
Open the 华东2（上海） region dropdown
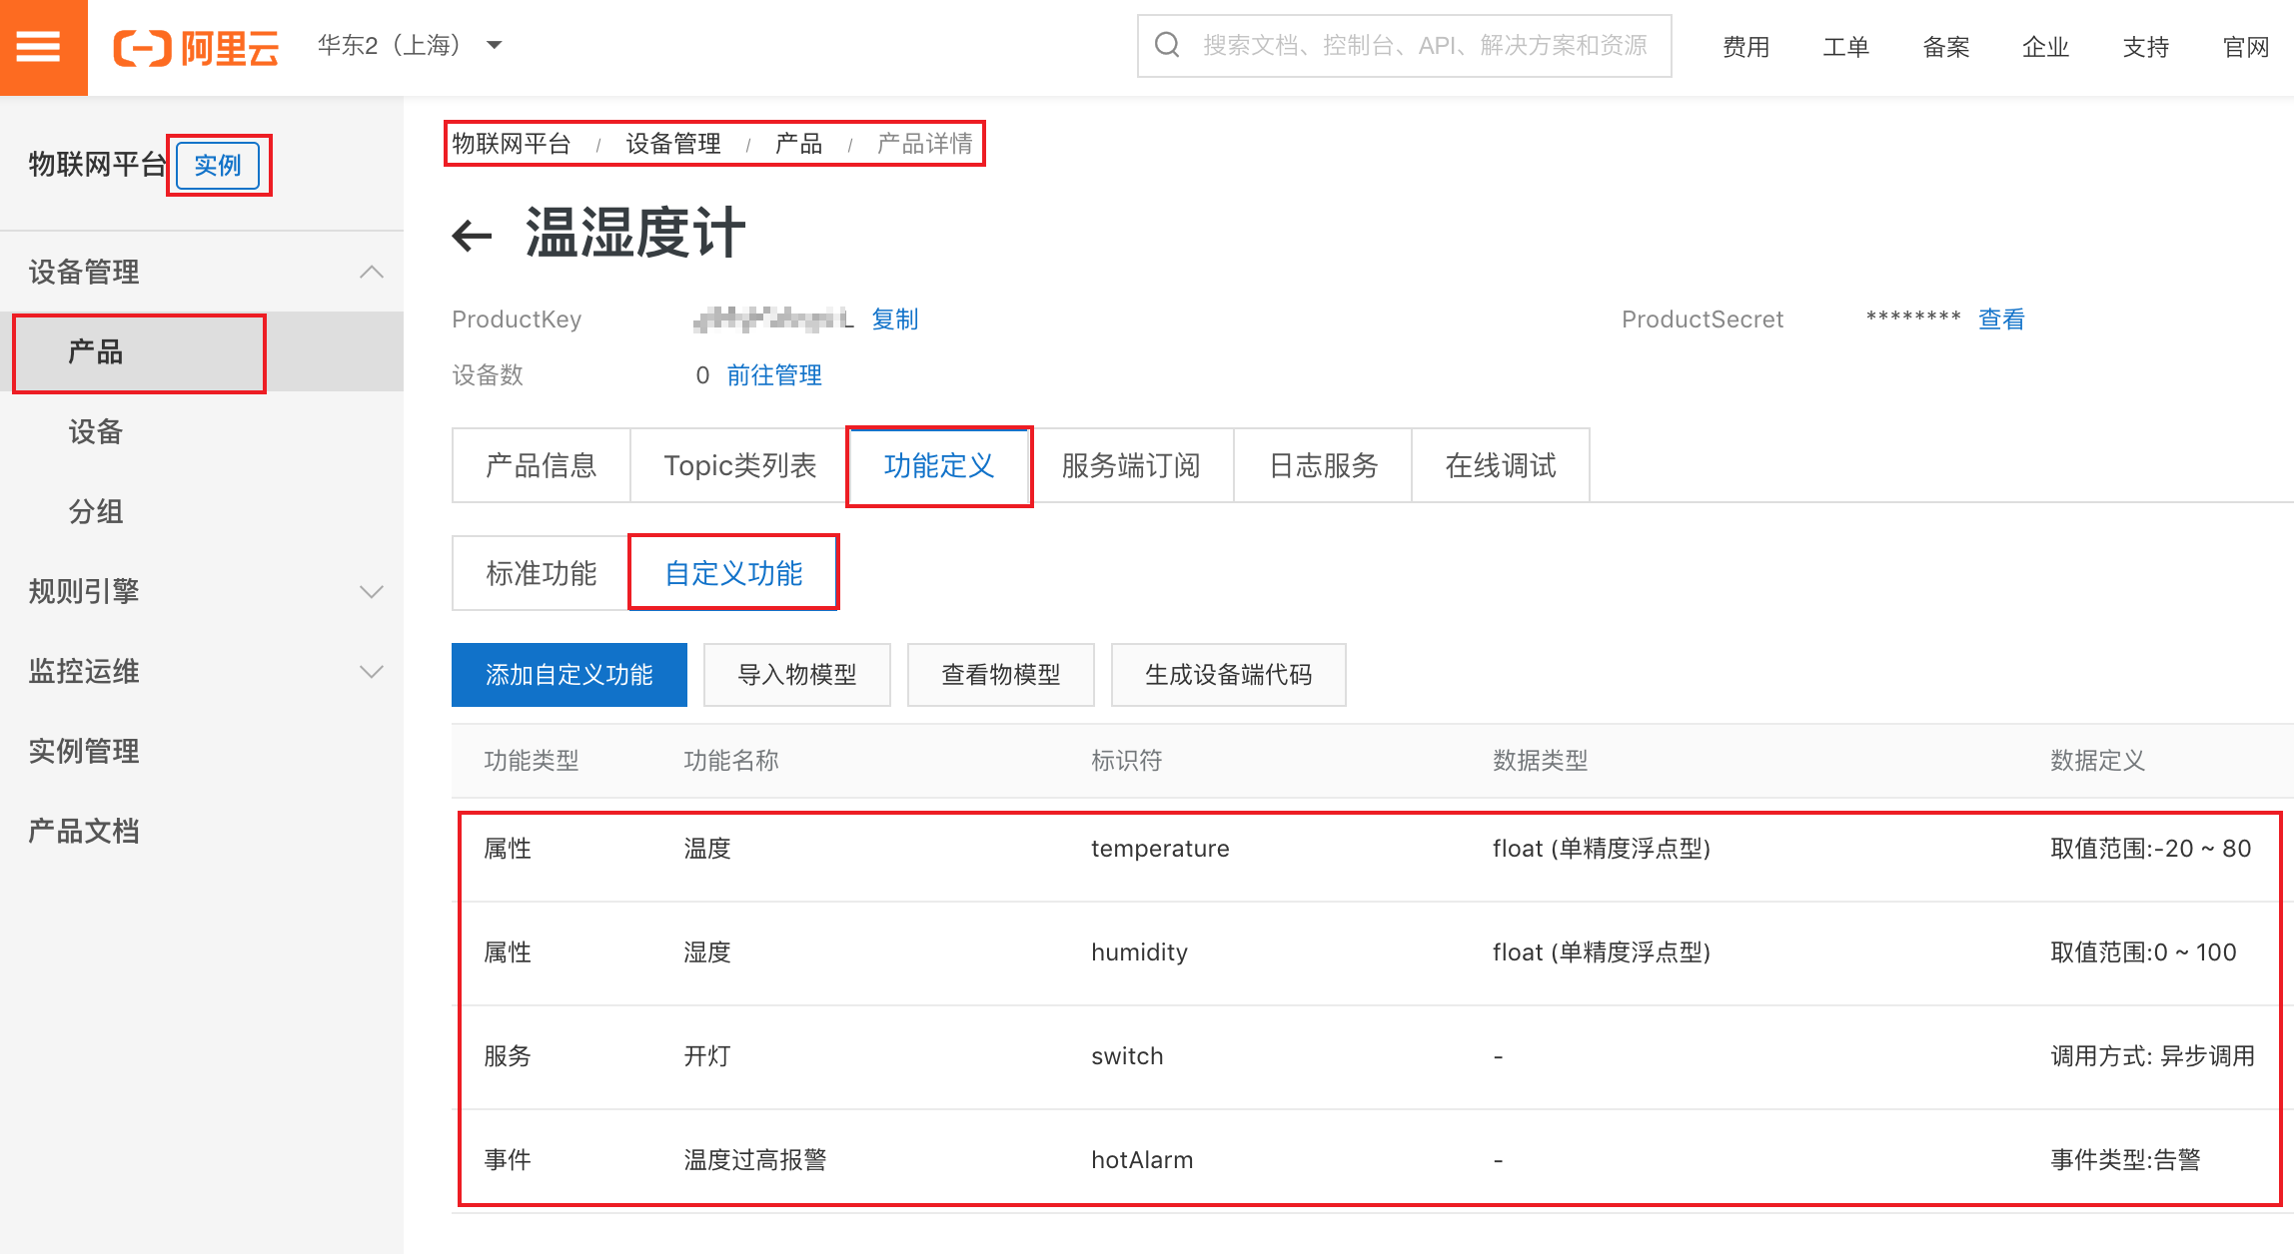tap(410, 46)
